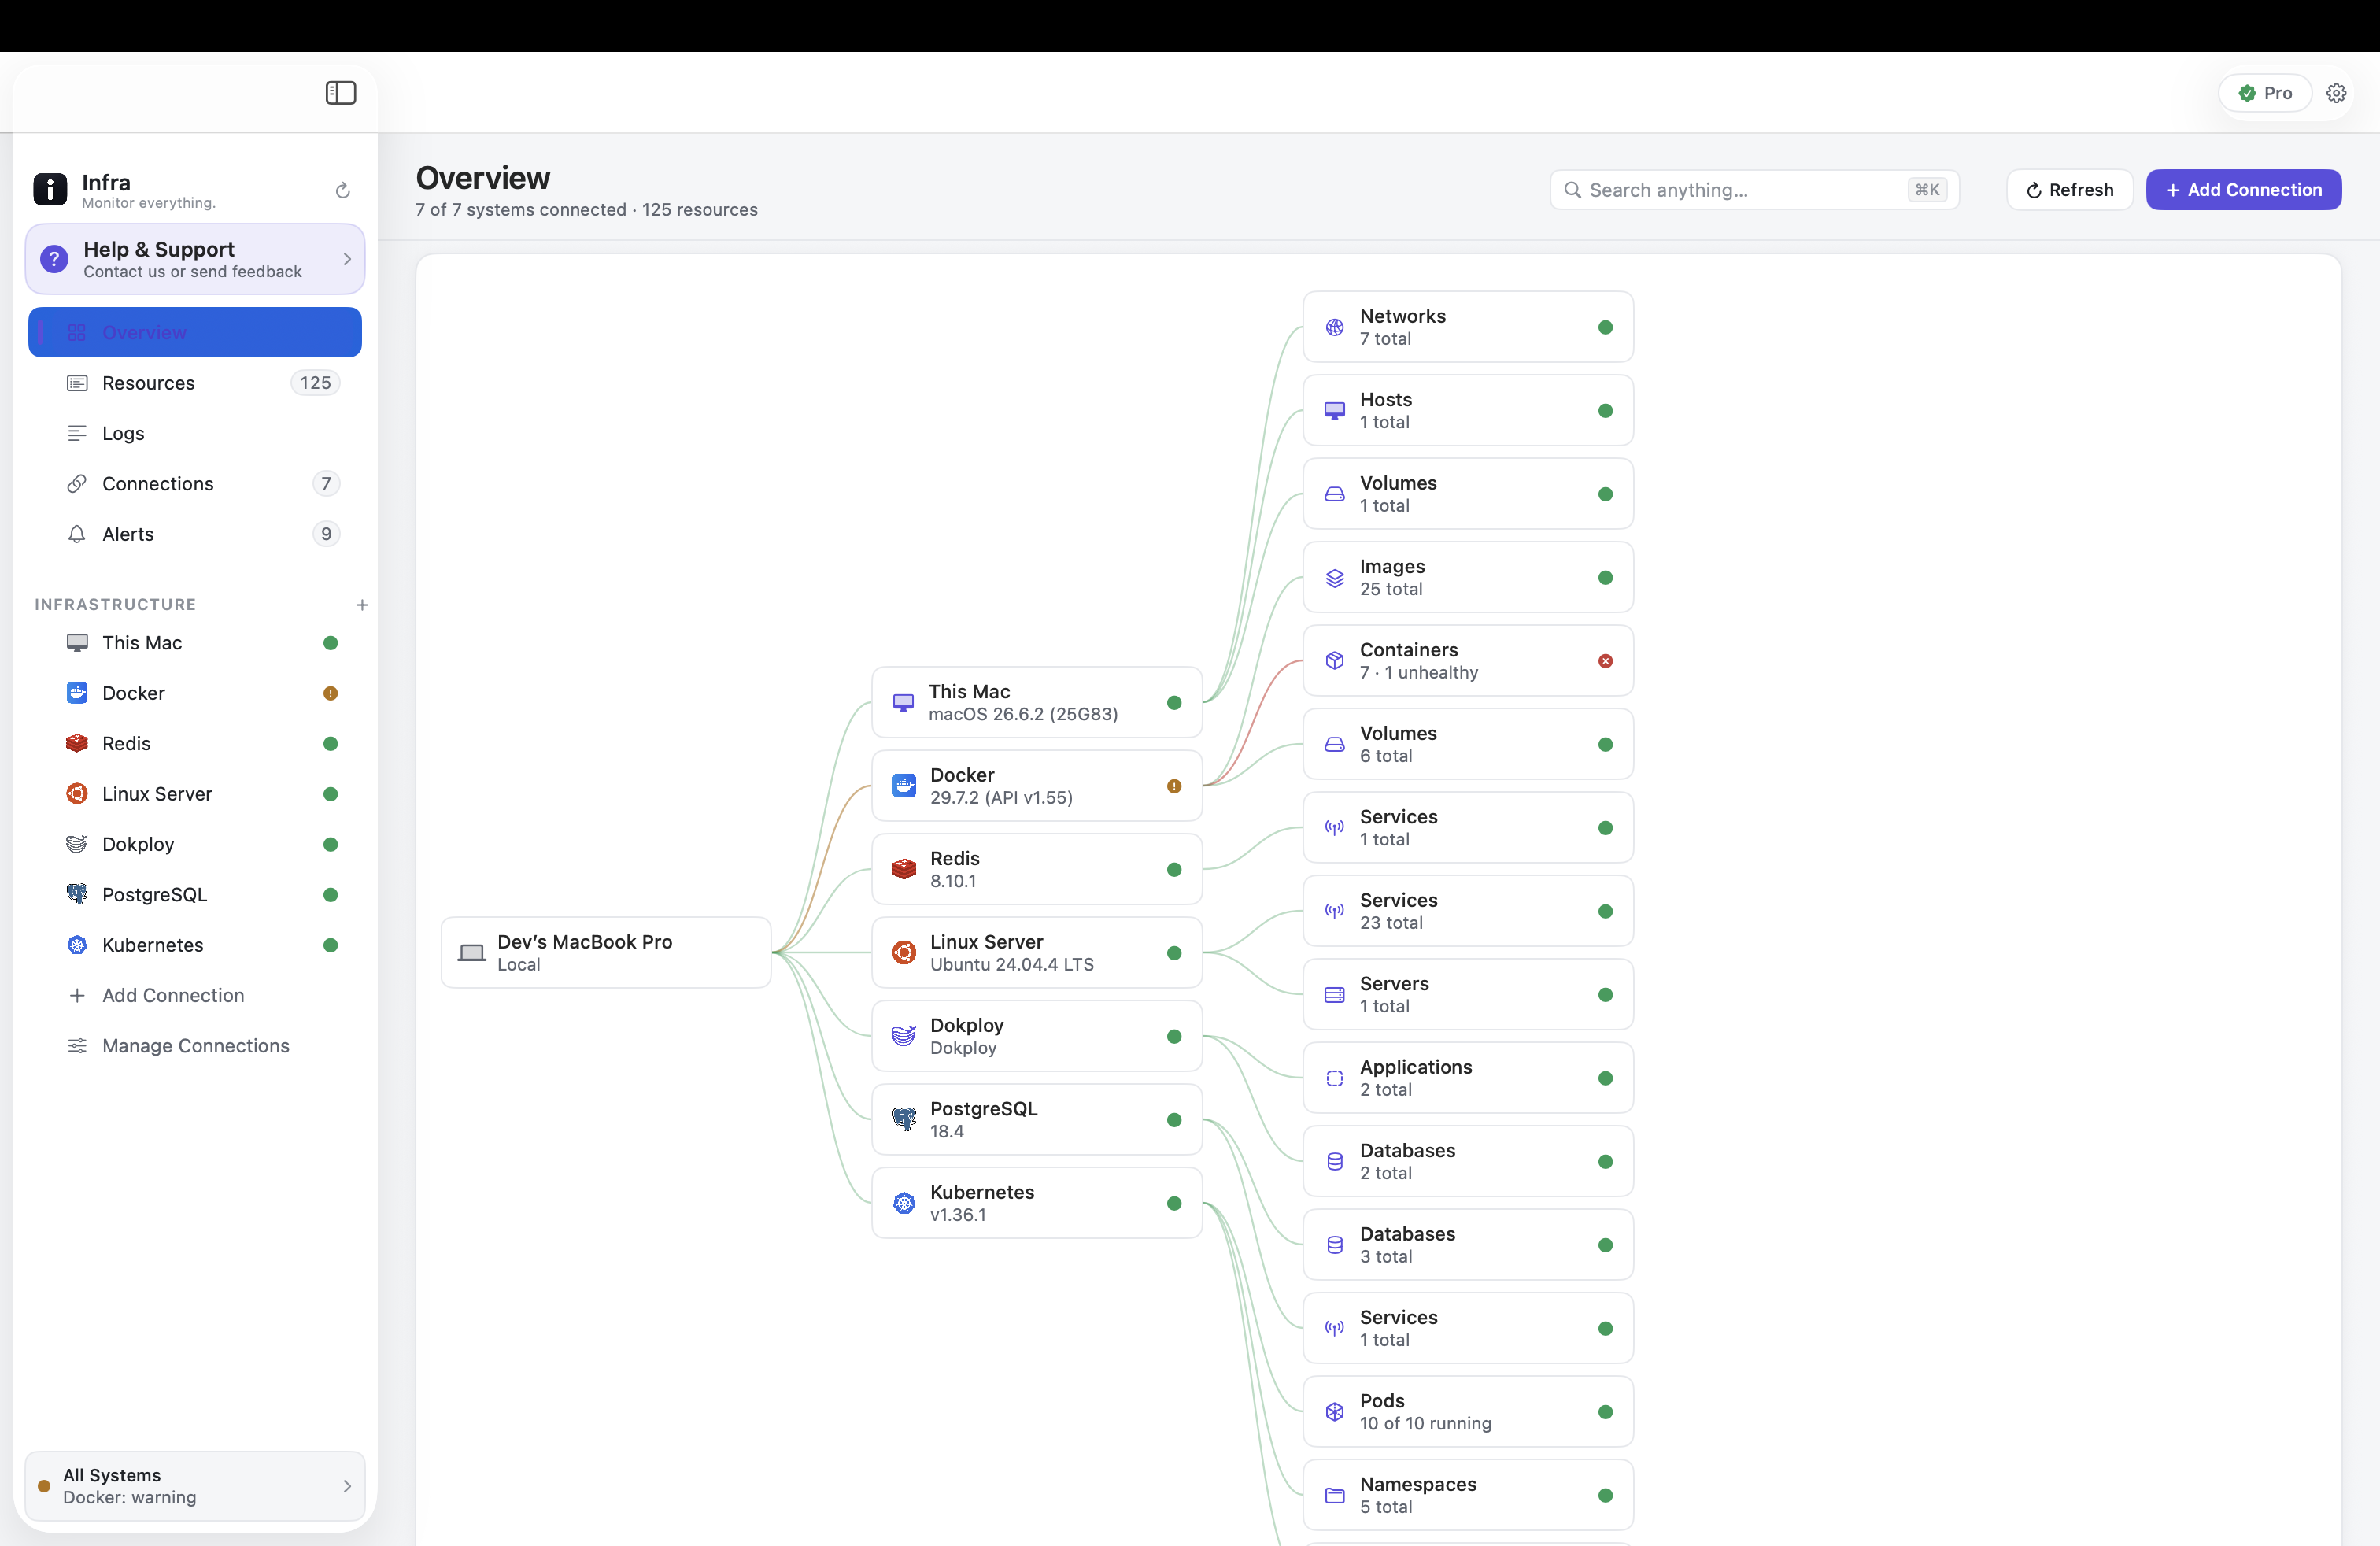
Task: Click the Dokploy icon in sidebar
Action: coord(77,844)
